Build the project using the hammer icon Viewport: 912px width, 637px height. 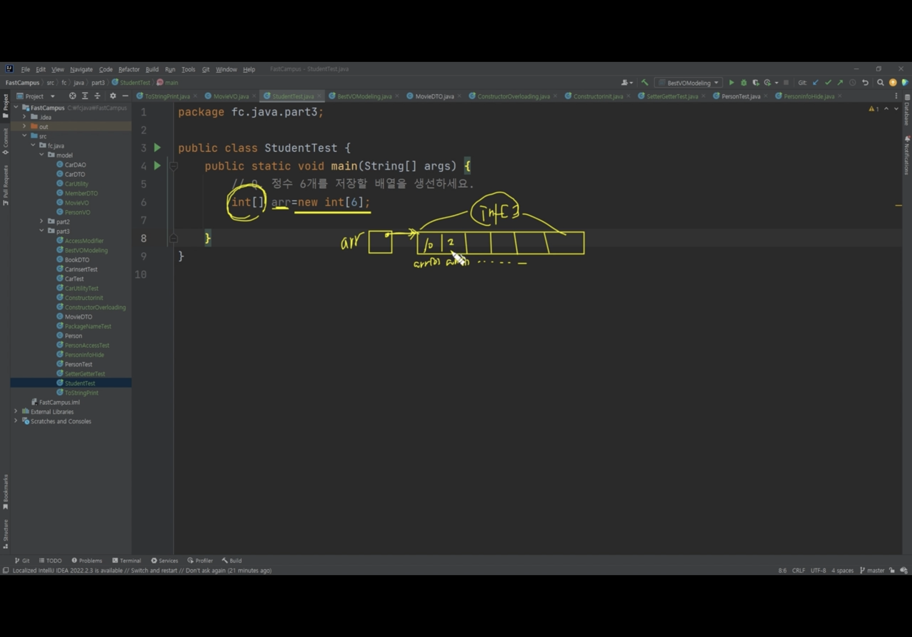tap(645, 82)
